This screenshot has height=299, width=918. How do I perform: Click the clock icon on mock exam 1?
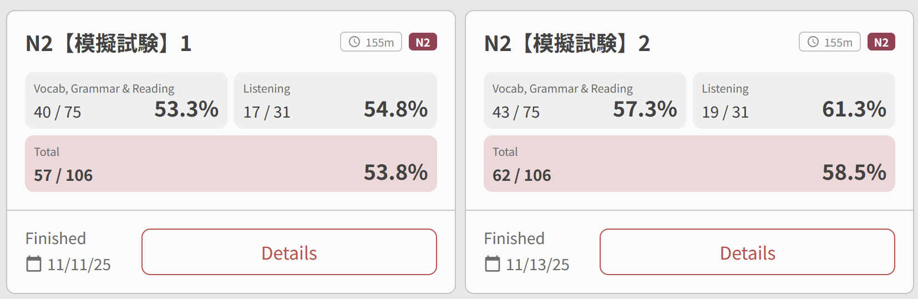coord(354,42)
